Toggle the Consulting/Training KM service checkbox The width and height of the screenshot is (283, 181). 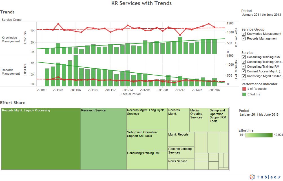pos(244,57)
